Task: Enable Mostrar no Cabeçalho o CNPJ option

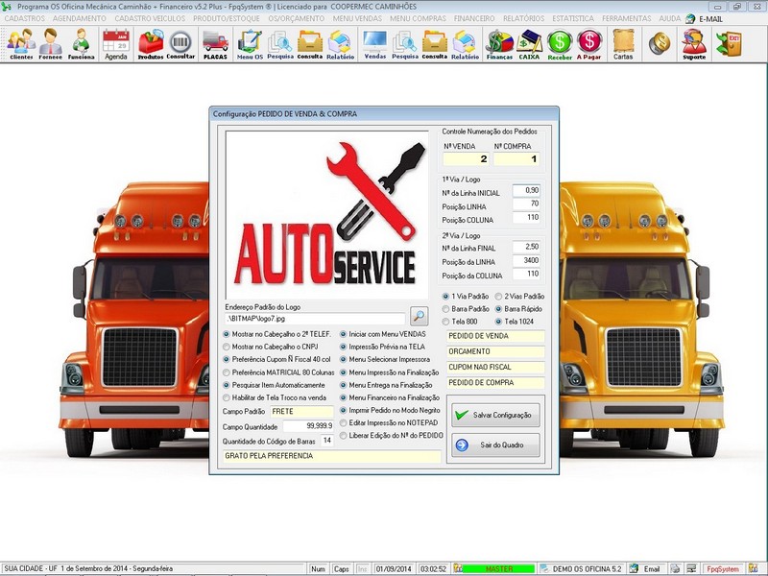Action: 271,347
